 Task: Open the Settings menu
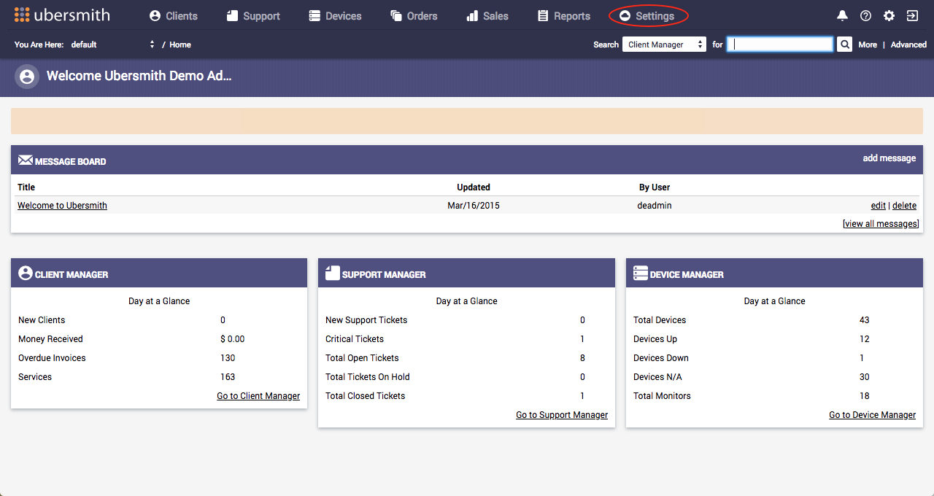pos(647,16)
